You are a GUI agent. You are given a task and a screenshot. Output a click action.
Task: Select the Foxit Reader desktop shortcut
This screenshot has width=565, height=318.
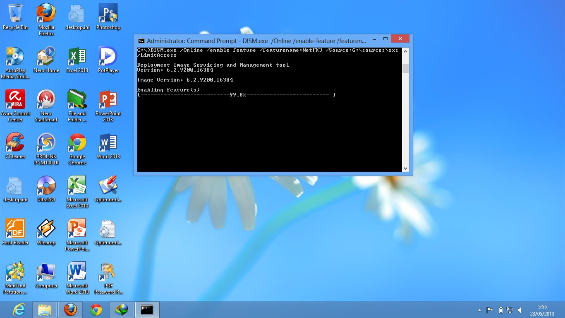click(x=15, y=232)
